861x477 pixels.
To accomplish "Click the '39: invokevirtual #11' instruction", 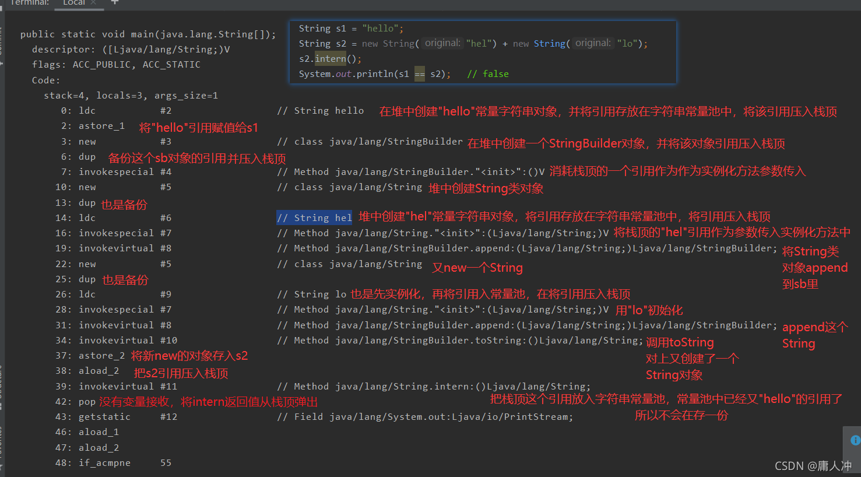I will click(x=116, y=387).
